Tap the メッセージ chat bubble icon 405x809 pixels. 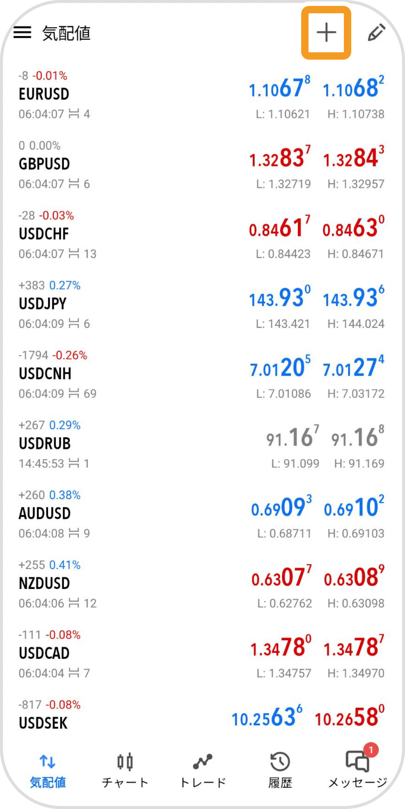[x=357, y=761]
